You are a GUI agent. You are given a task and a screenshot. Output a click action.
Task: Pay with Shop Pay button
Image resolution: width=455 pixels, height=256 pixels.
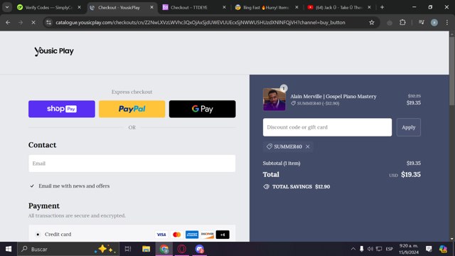click(62, 109)
